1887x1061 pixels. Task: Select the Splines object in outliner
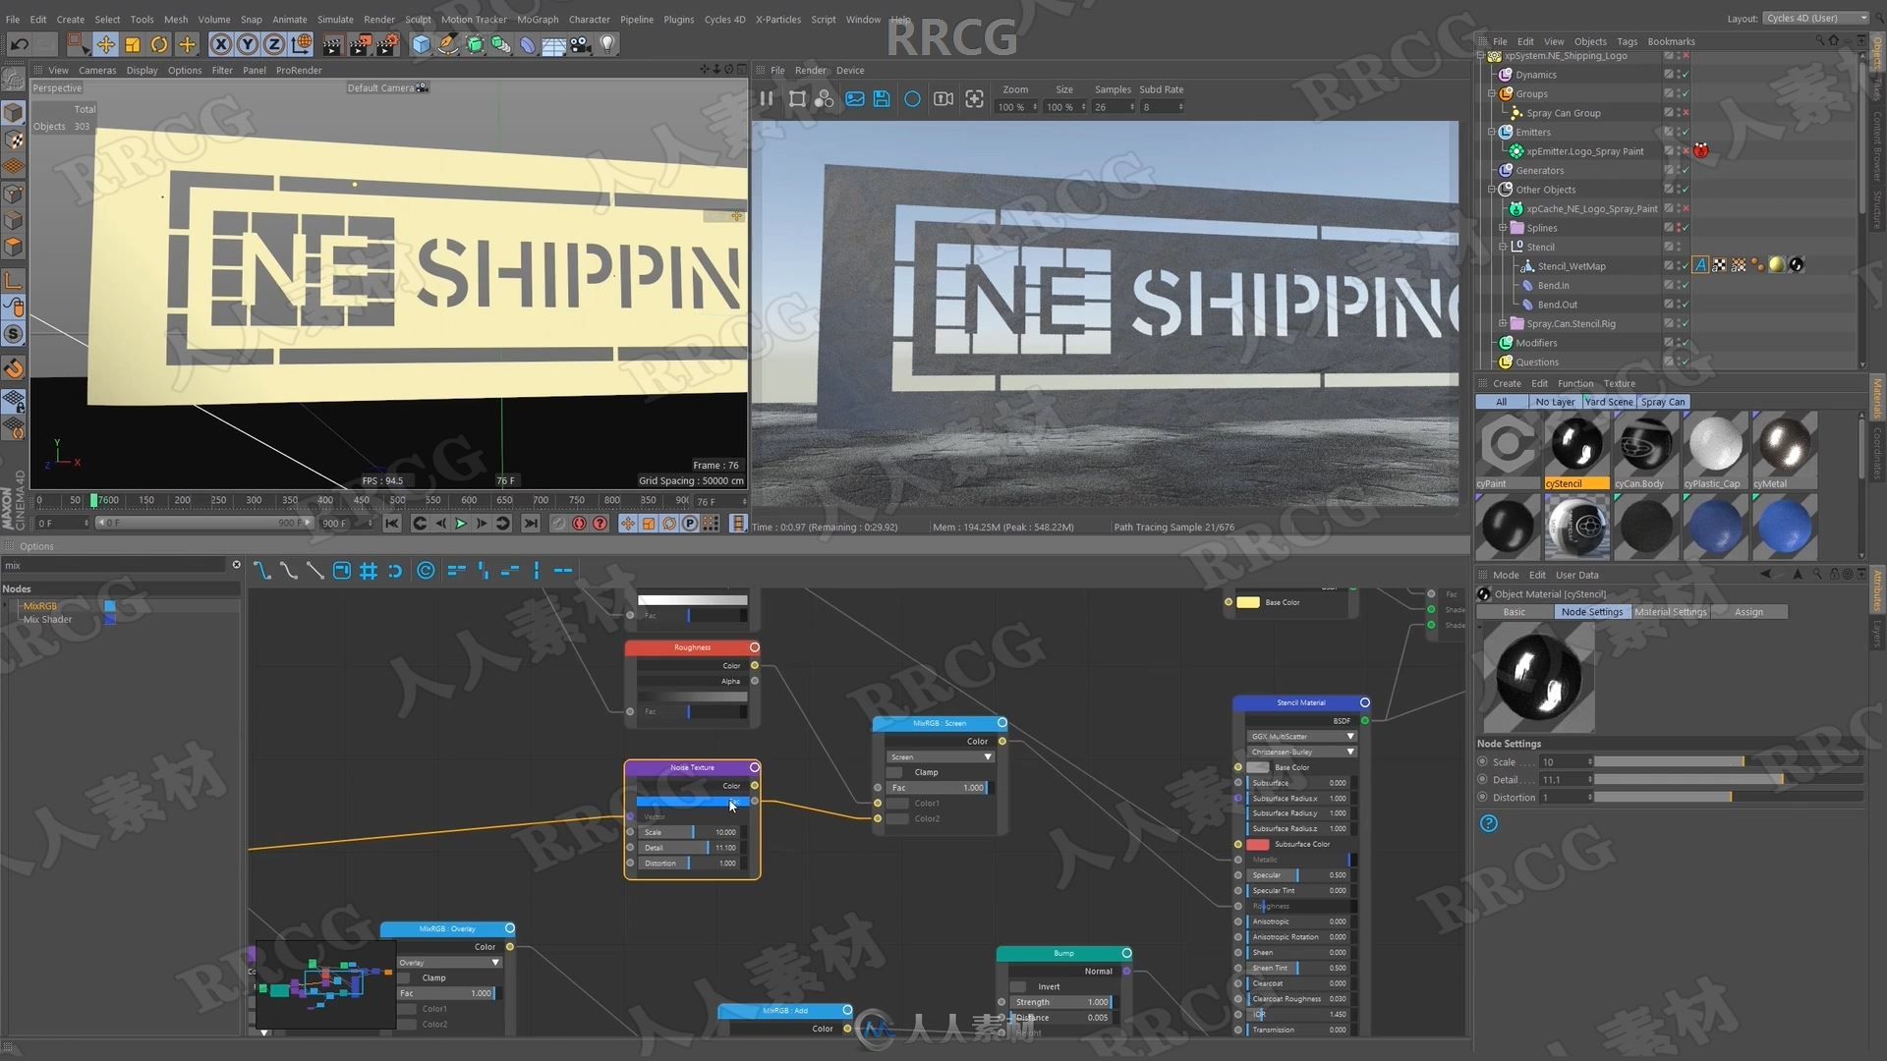1534,227
